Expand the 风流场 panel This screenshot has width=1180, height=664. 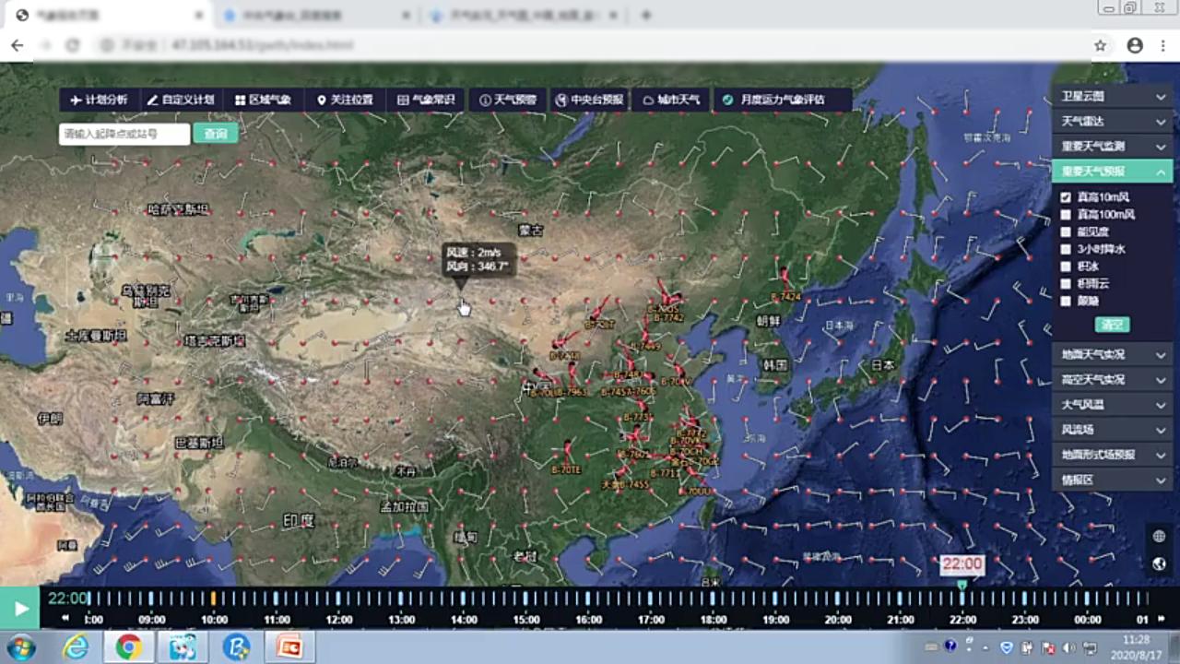[1112, 430]
